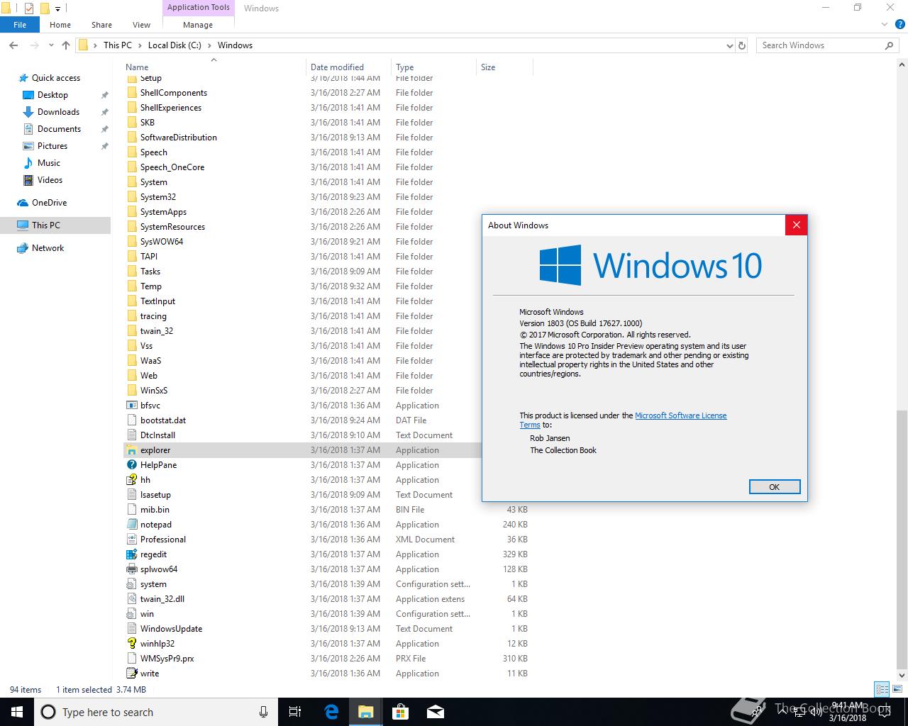
Task: Open Task View on the taskbar
Action: 296,712
